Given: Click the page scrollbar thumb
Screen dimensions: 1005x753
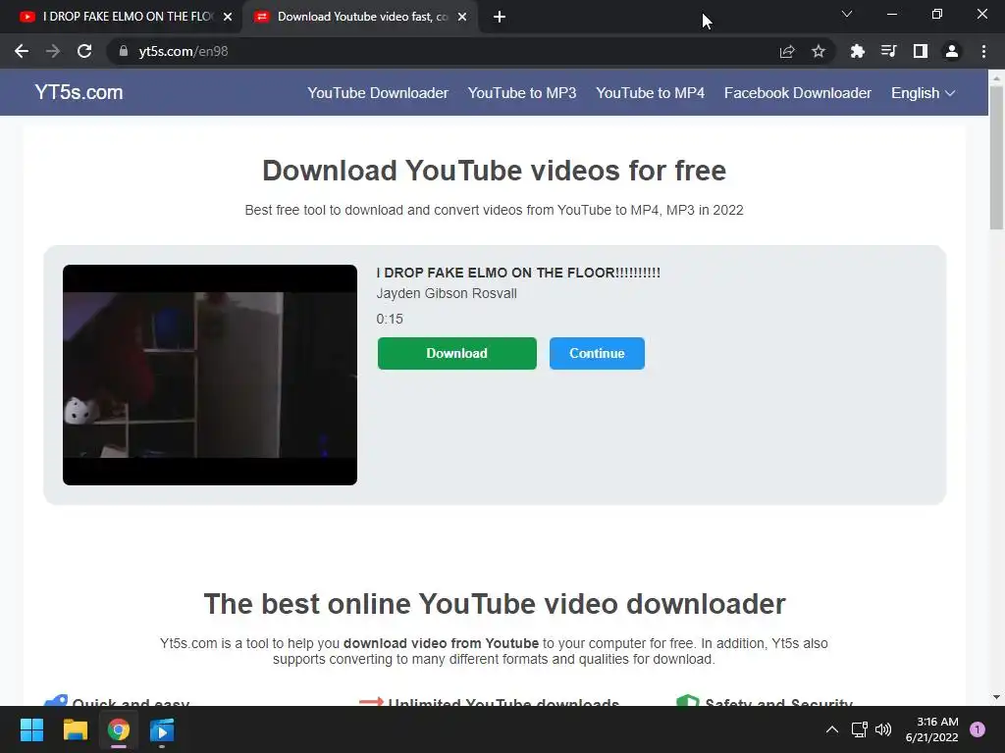Looking at the screenshot, I should [x=996, y=157].
